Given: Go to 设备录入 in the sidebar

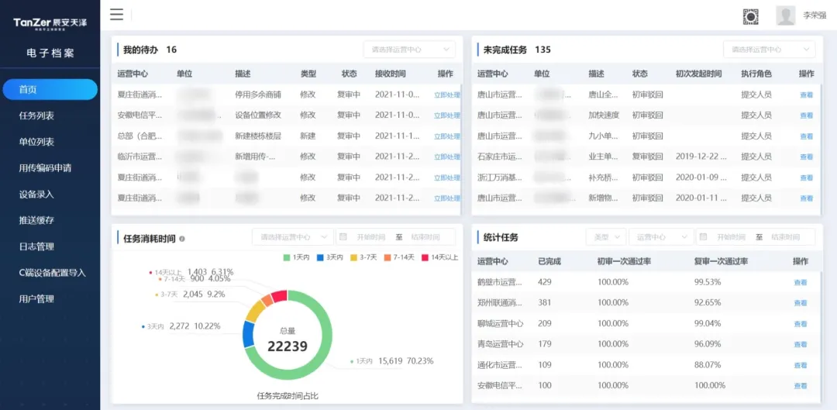Looking at the screenshot, I should click(36, 195).
